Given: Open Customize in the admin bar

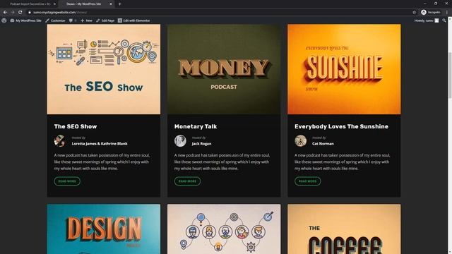Looking at the screenshot, I should pos(55,20).
